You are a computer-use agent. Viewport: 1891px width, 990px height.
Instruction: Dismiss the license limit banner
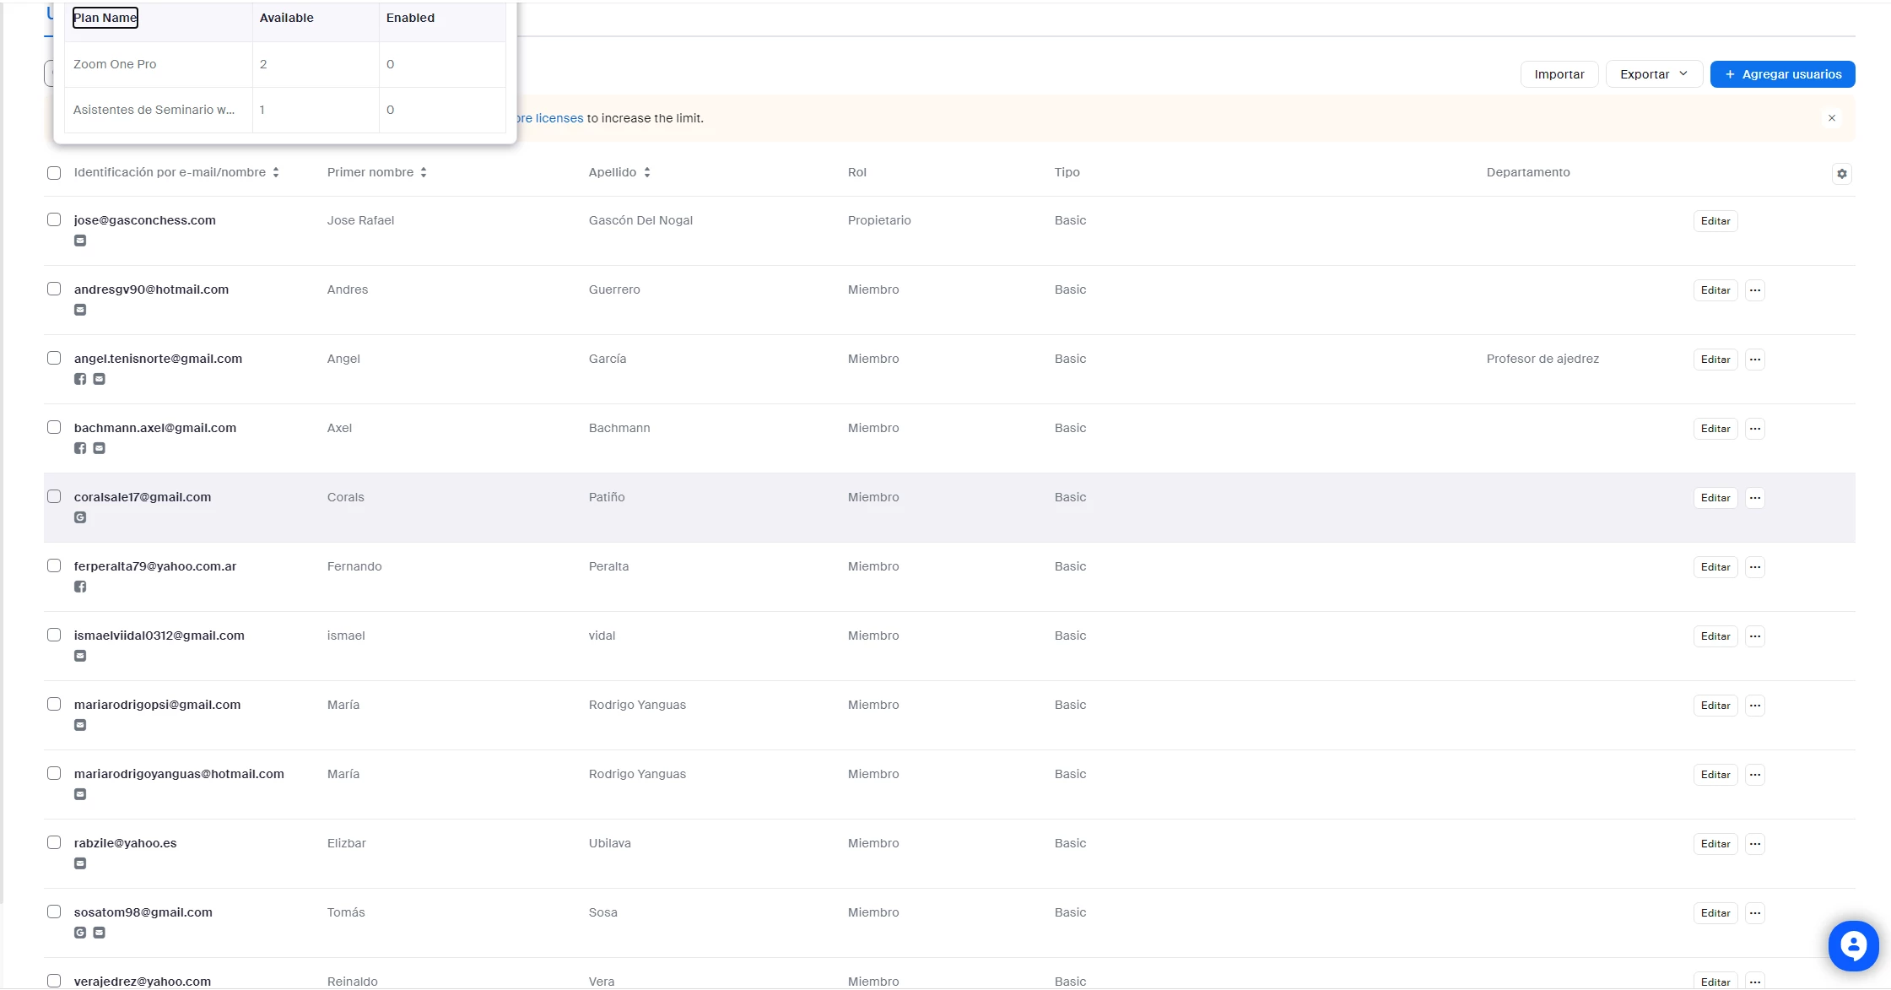pyautogui.click(x=1831, y=118)
